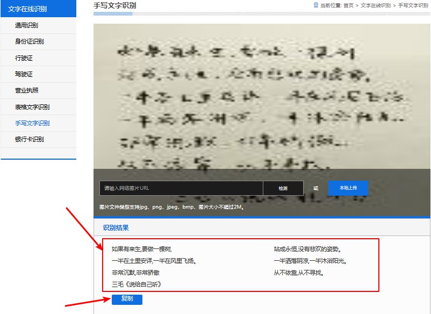Click result text 非常沉默非常骄傲
The width and height of the screenshot is (431, 314).
[135, 273]
